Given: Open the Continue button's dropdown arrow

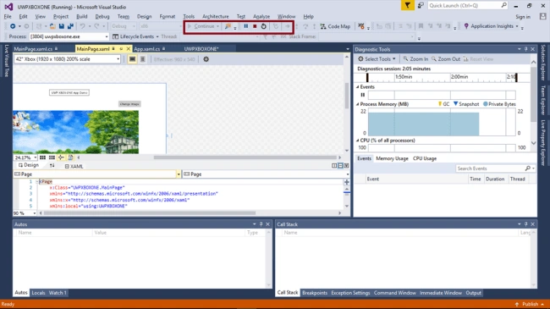Looking at the screenshot, I should coord(217,26).
